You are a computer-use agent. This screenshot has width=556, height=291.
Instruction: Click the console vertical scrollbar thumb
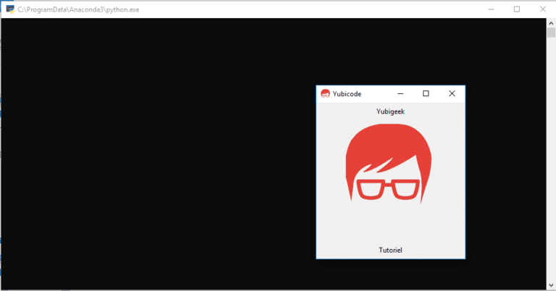pos(551,32)
